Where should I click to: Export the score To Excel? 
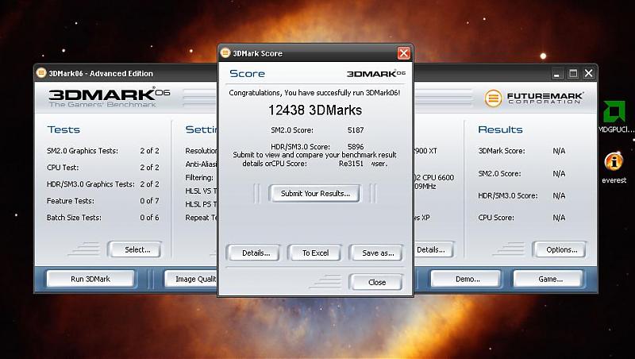coord(315,253)
